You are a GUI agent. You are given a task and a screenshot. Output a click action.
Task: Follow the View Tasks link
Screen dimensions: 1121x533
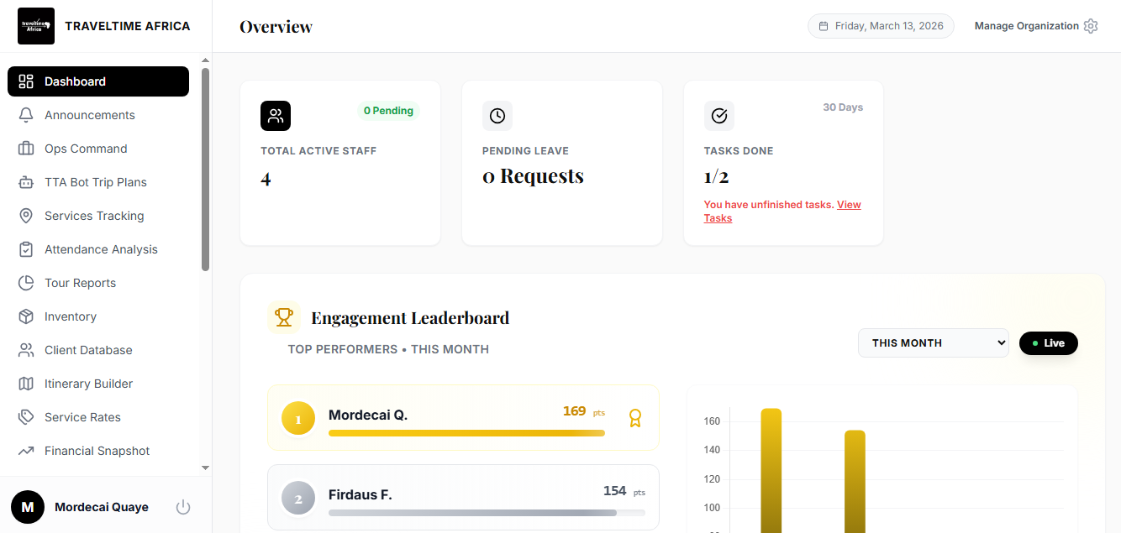tap(848, 205)
